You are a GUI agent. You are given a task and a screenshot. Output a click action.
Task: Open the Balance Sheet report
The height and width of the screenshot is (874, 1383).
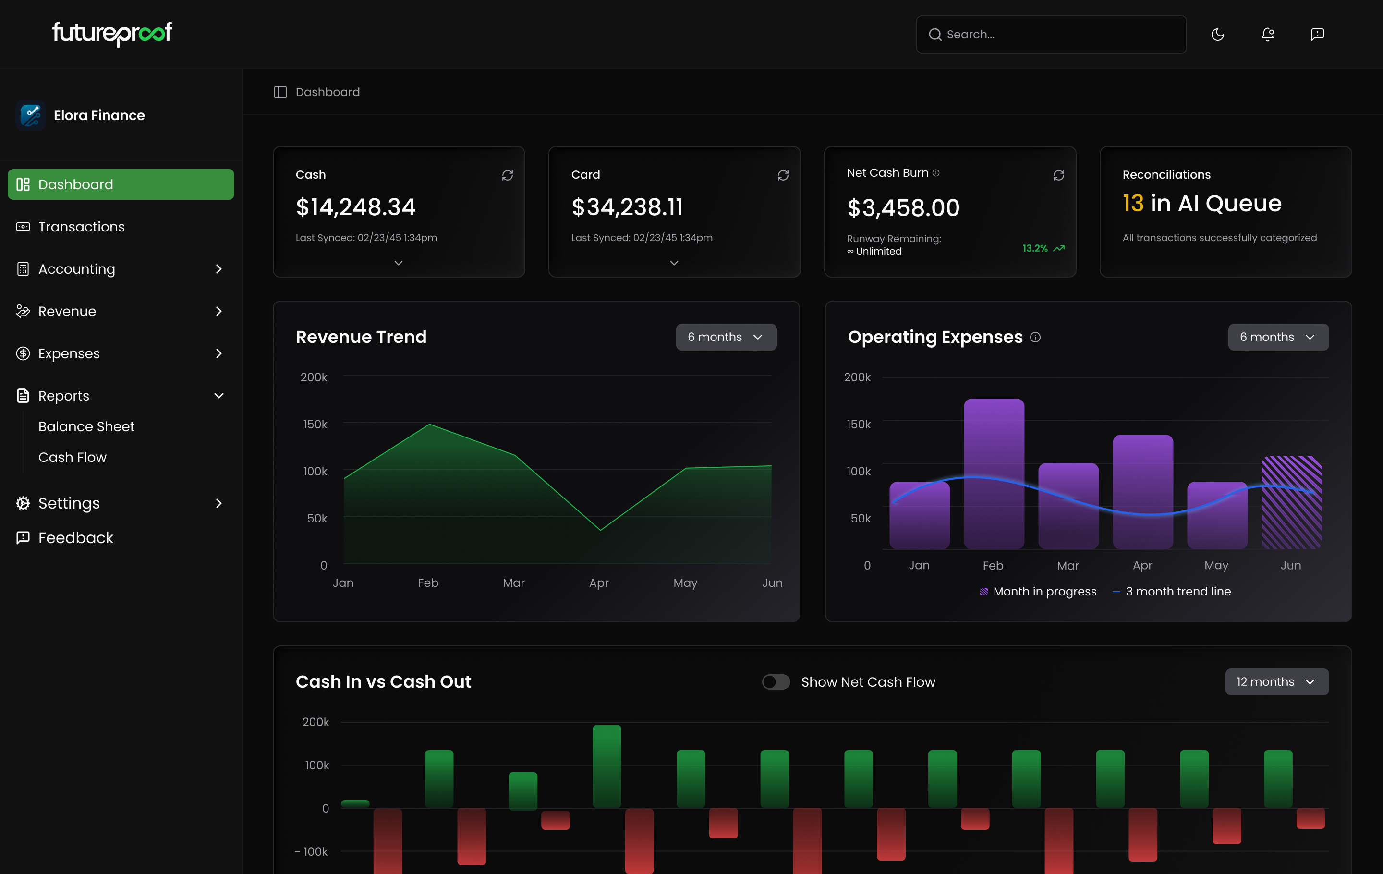[x=86, y=426]
